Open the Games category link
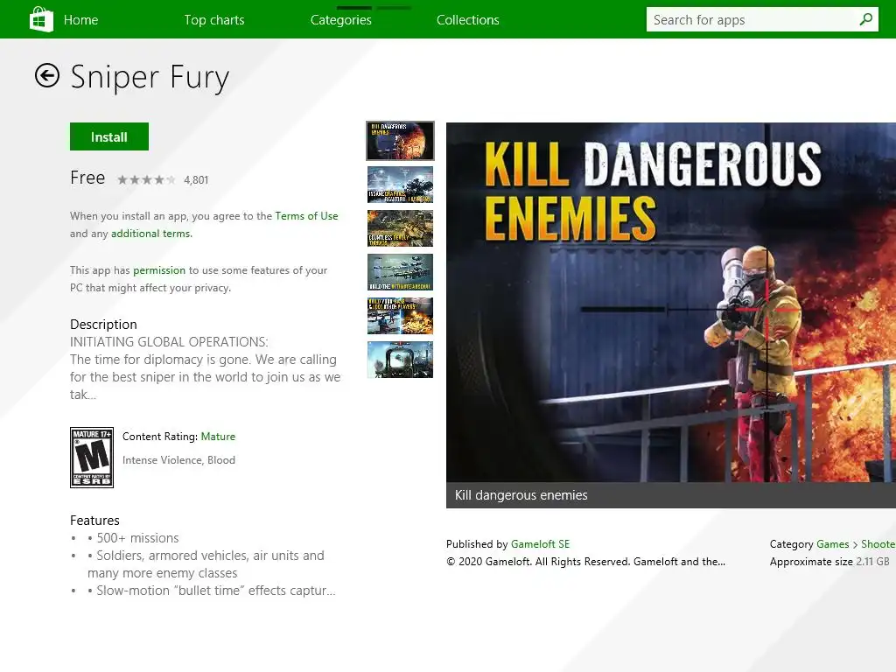The height and width of the screenshot is (672, 896). tap(833, 544)
